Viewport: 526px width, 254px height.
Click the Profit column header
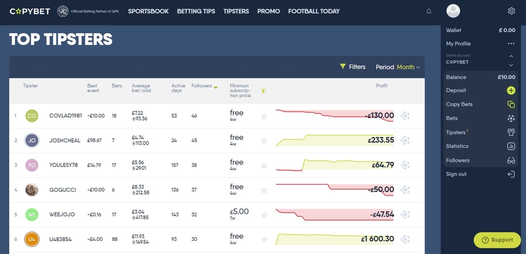point(381,86)
